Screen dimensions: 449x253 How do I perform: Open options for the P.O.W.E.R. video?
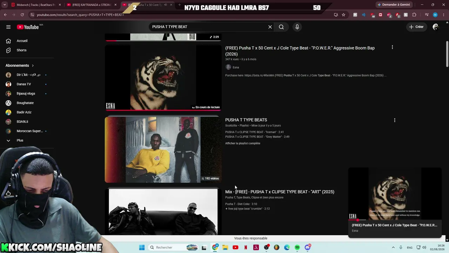click(x=392, y=47)
